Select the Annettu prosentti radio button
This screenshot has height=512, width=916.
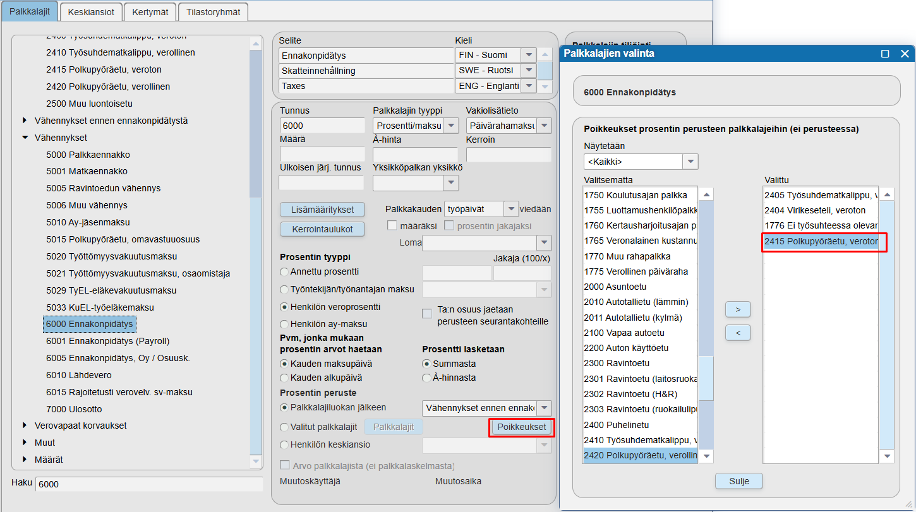tap(285, 272)
